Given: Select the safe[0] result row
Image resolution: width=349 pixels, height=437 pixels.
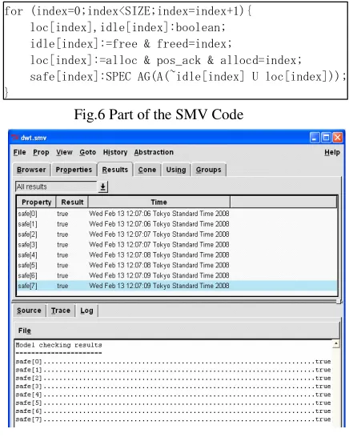Looking at the screenshot, I should coord(177,214).
